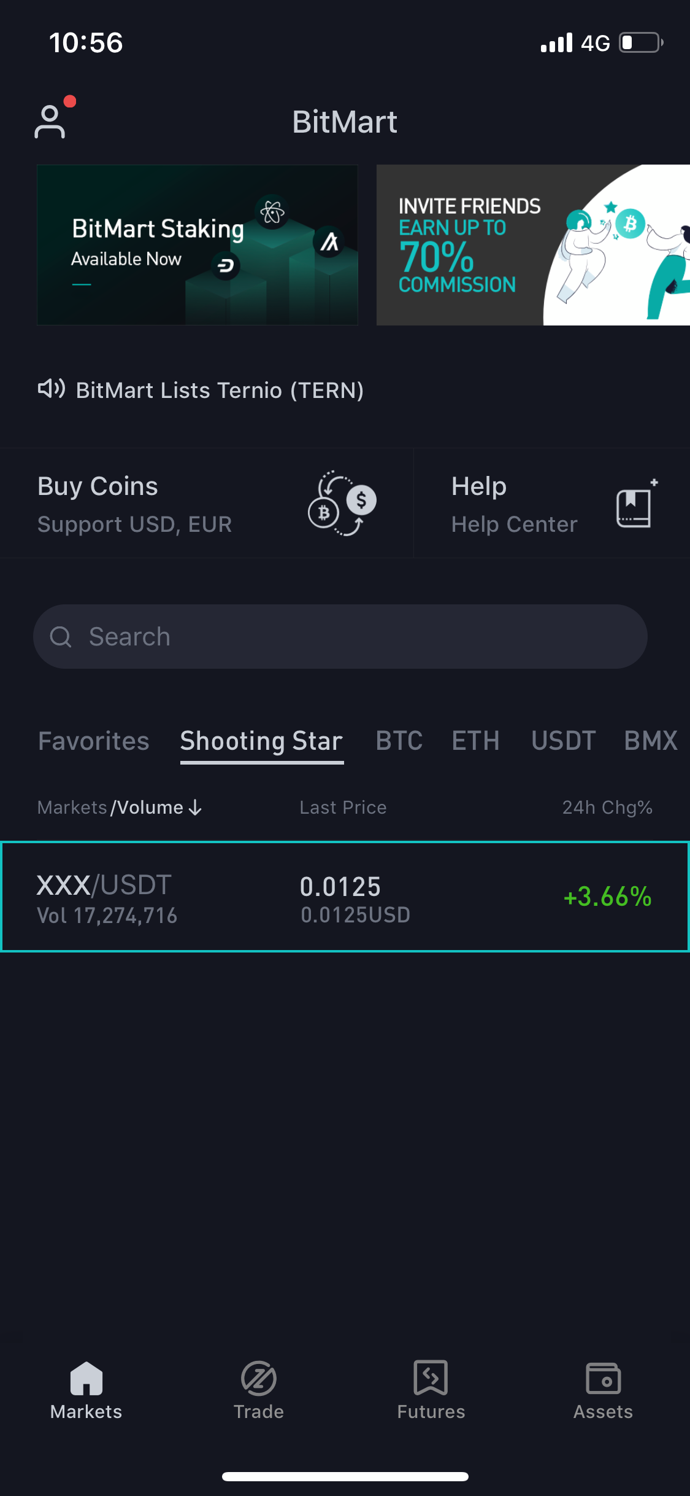Screen dimensions: 690x1496
Task: Tap the announcement speaker icon
Action: tap(52, 389)
